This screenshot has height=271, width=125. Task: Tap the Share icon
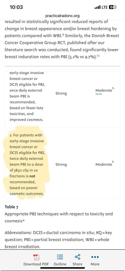coord(78,257)
